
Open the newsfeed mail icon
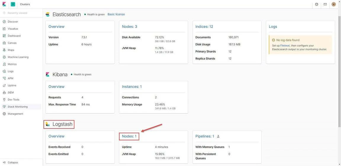point(325,4)
